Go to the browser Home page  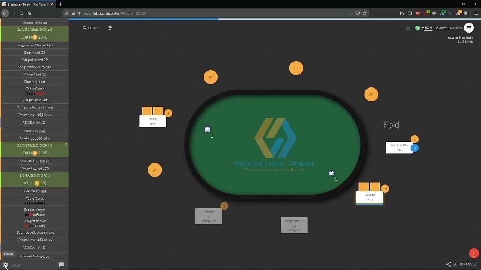coord(29,13)
